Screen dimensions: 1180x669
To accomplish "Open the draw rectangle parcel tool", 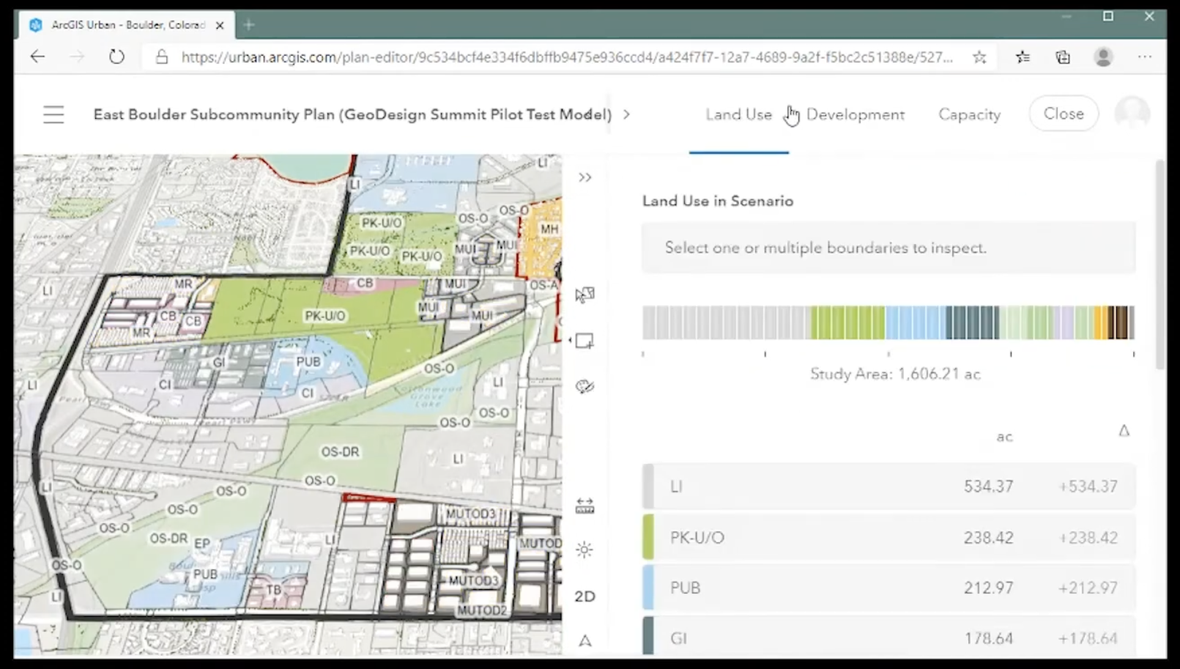I will pos(585,341).
